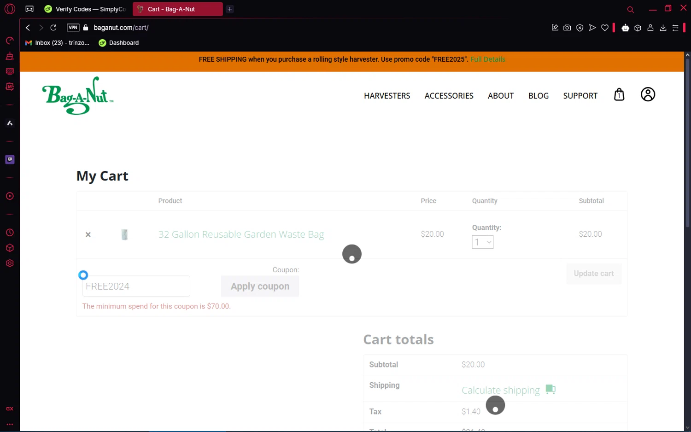Open sidebar setup three-dots menu
The width and height of the screenshot is (691, 432).
[10, 424]
